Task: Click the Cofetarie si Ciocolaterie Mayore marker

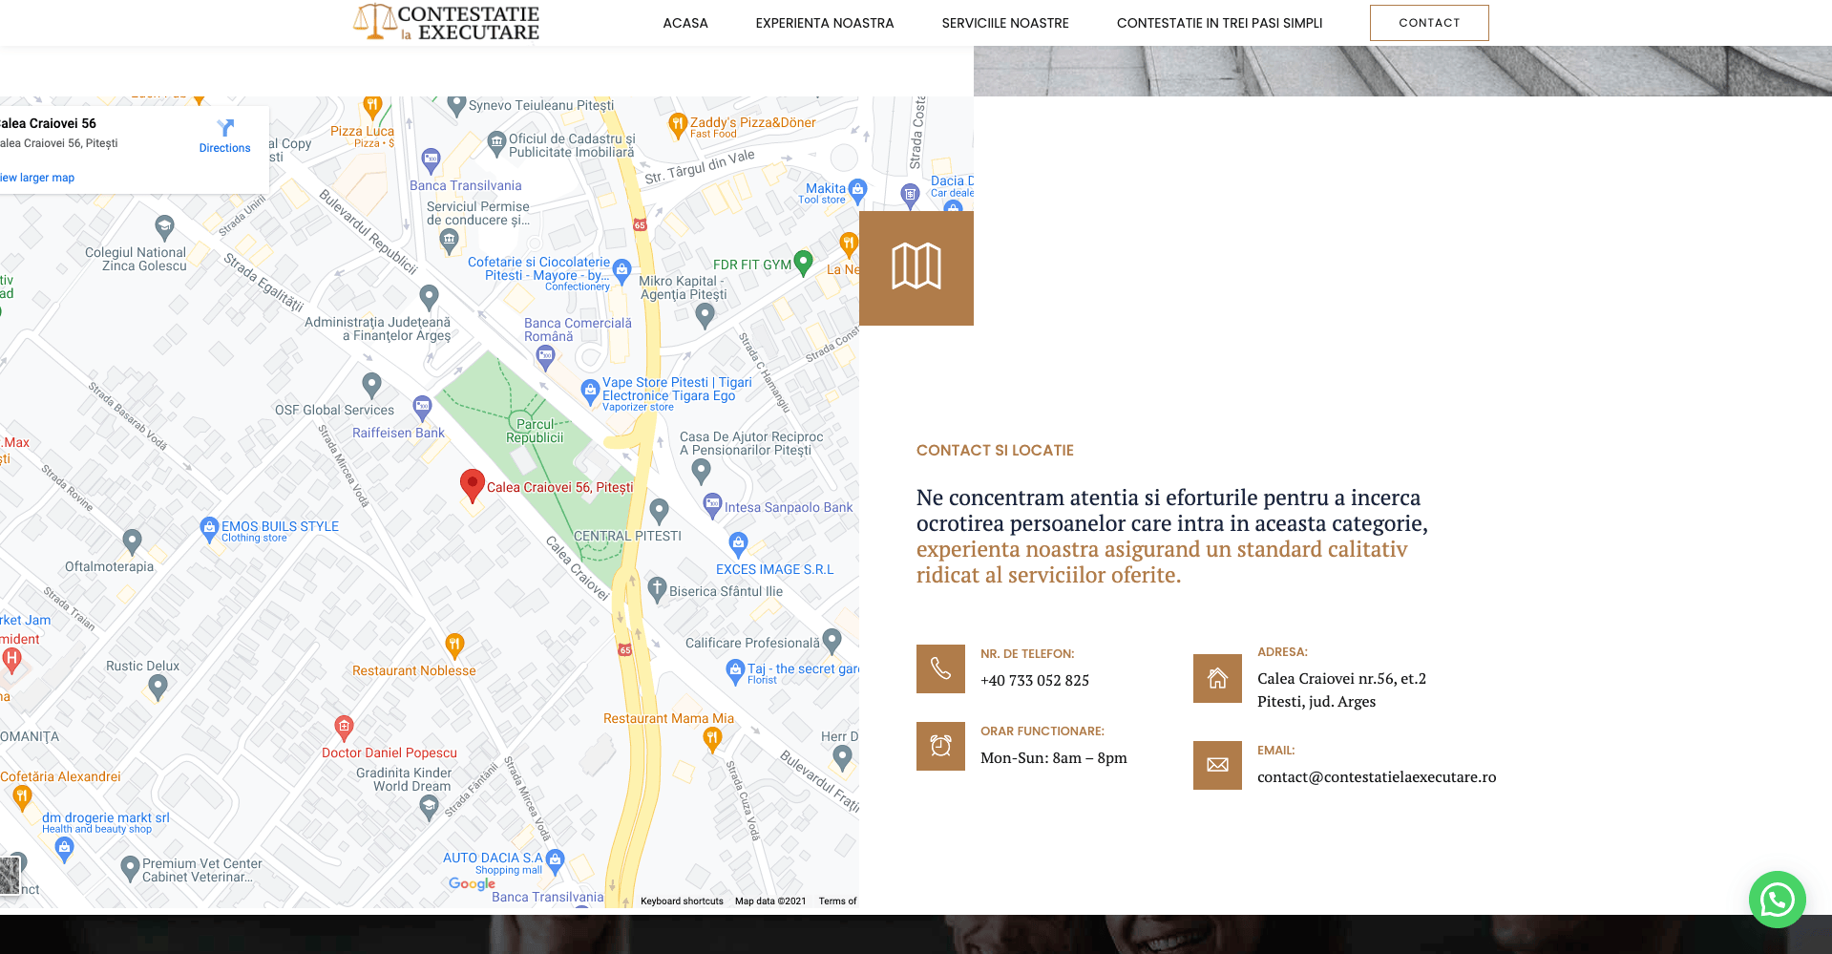Action: coord(621,271)
